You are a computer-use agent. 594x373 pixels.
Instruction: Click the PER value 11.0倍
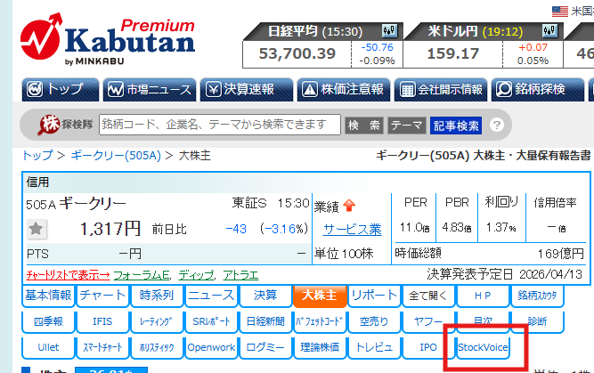coord(414,228)
